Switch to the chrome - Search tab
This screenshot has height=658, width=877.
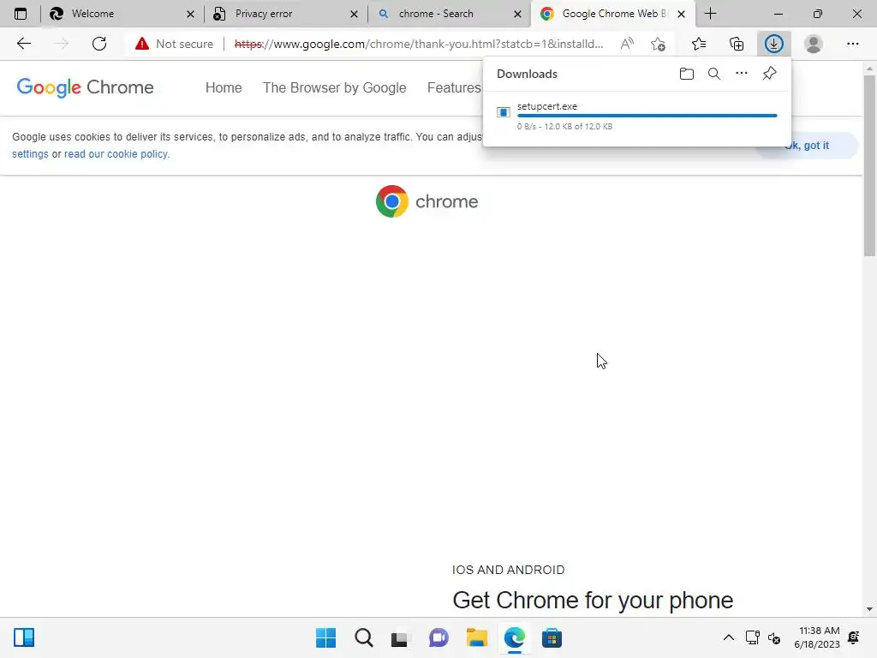(449, 14)
